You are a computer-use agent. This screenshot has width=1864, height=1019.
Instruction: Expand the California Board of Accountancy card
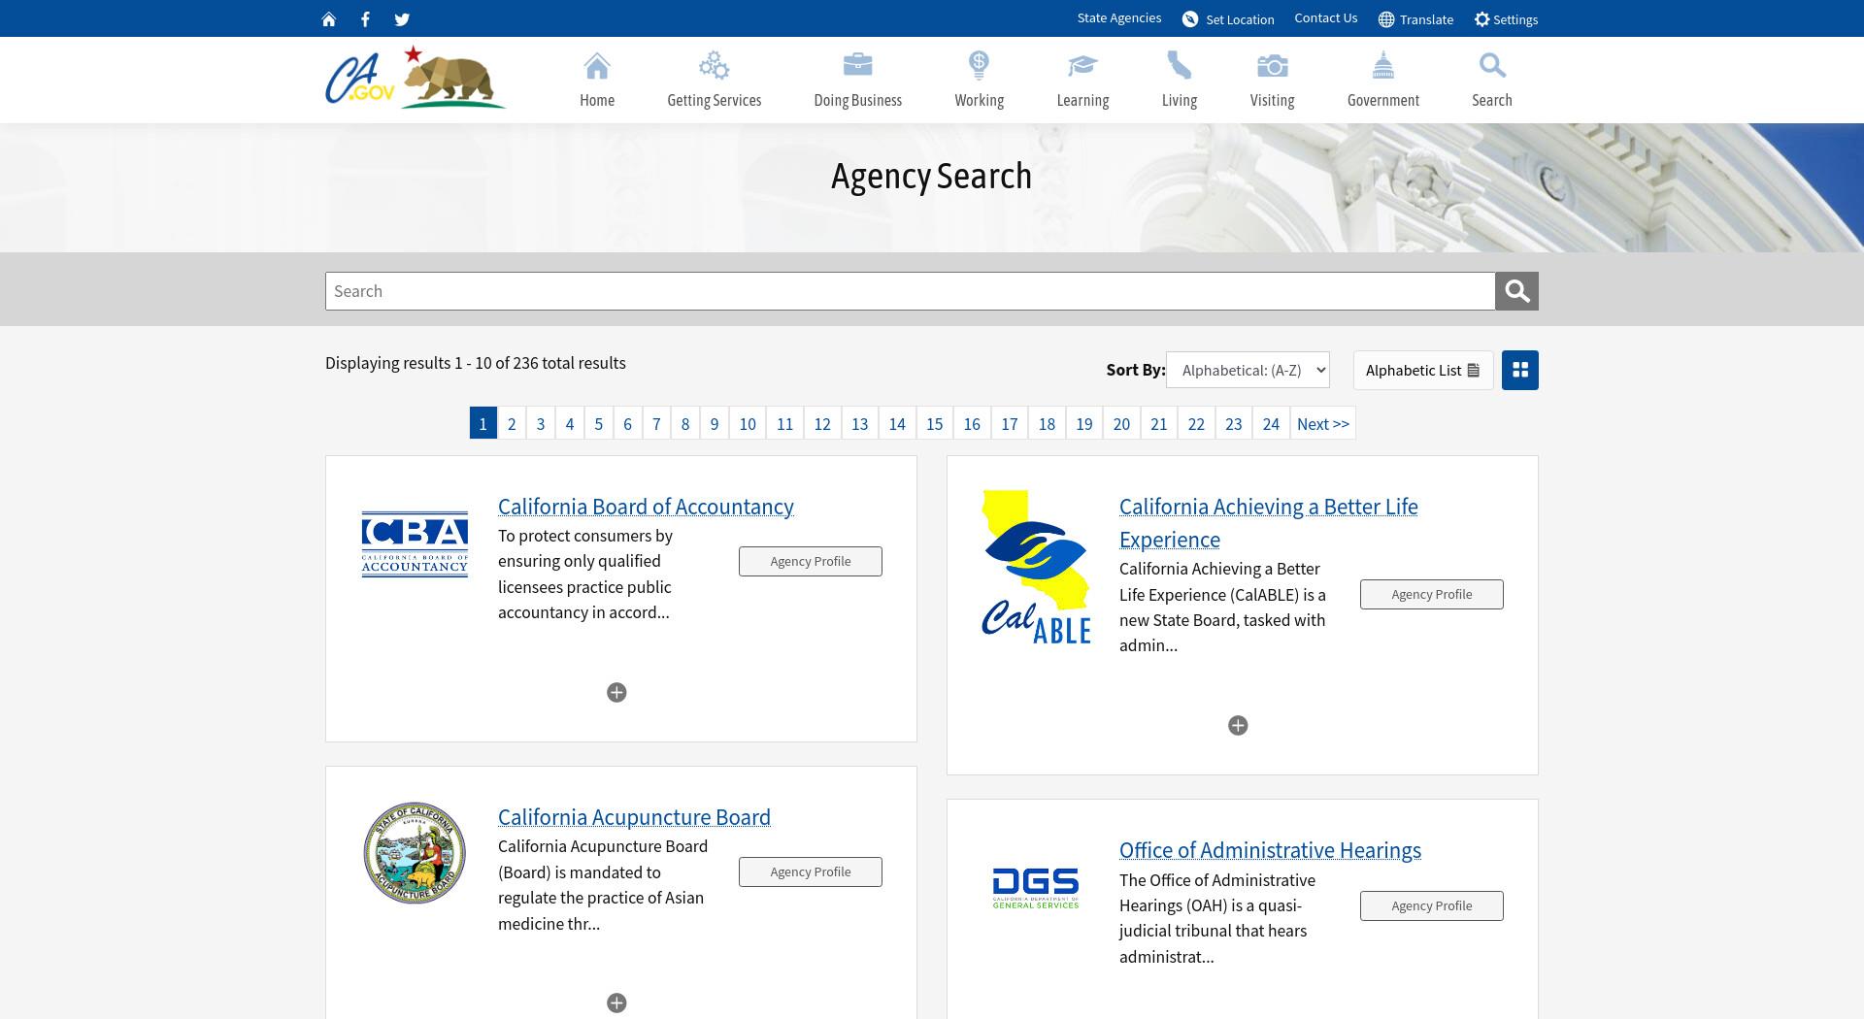616,692
